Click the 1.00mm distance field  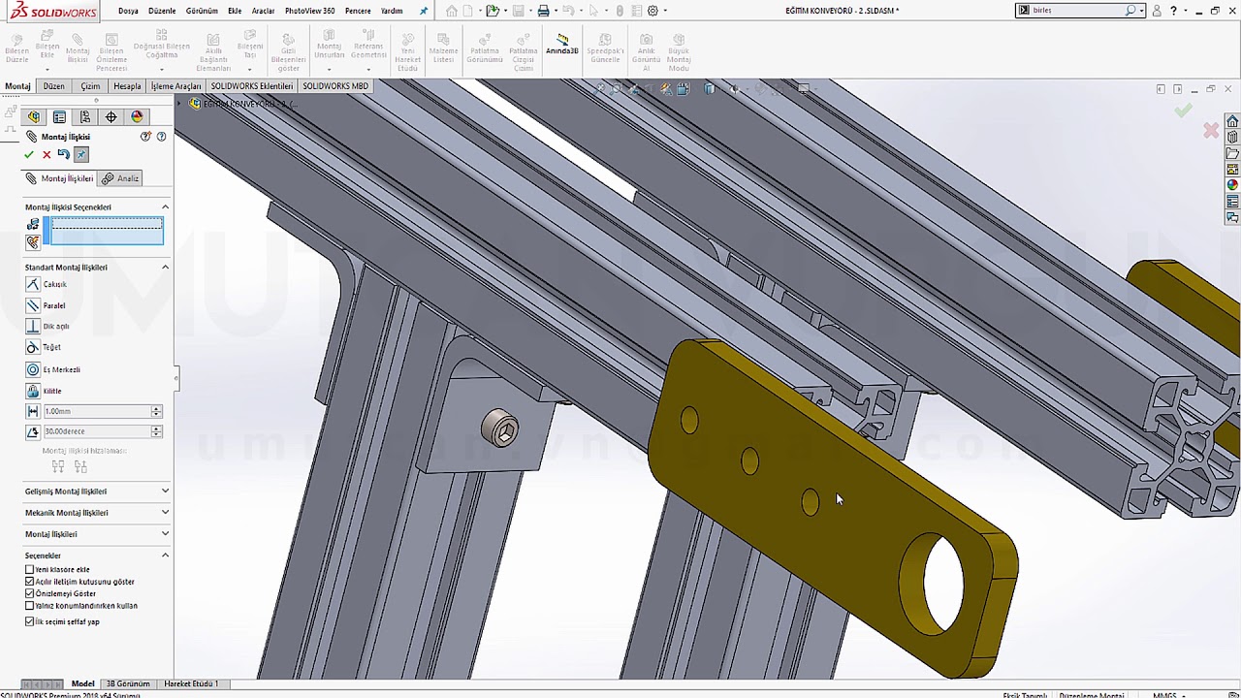coord(96,411)
